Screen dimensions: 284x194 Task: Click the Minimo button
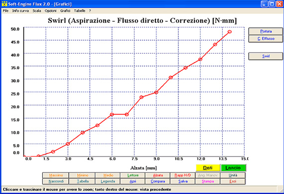pos(82,175)
